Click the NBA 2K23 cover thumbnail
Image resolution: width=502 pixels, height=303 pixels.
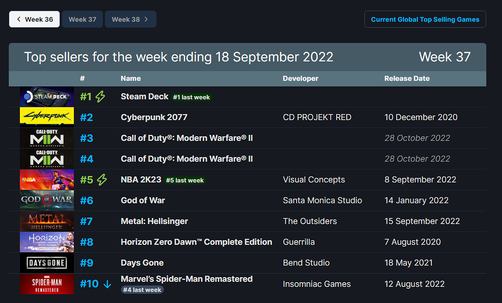tap(47, 180)
